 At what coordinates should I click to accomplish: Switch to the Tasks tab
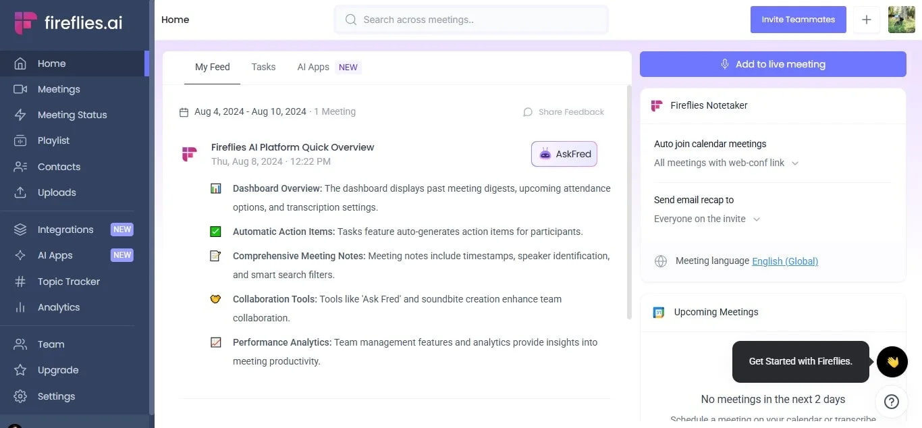coord(263,67)
